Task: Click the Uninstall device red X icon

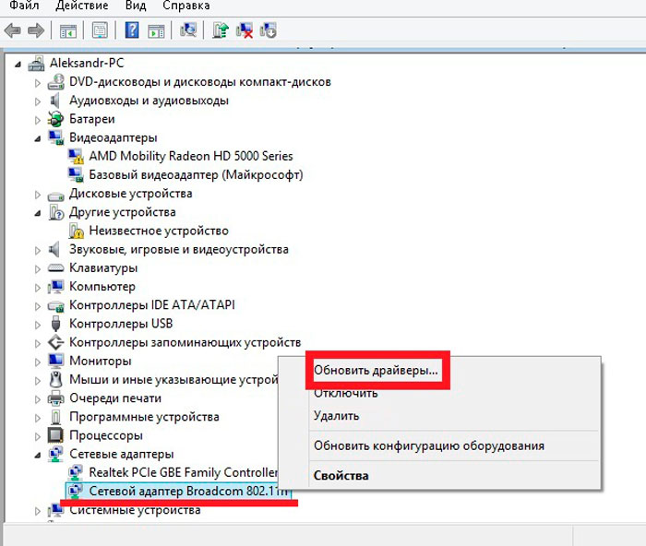Action: click(245, 30)
